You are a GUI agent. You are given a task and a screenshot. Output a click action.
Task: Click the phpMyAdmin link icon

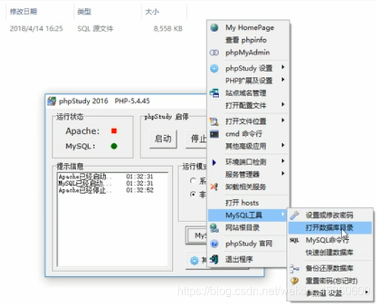(214, 53)
